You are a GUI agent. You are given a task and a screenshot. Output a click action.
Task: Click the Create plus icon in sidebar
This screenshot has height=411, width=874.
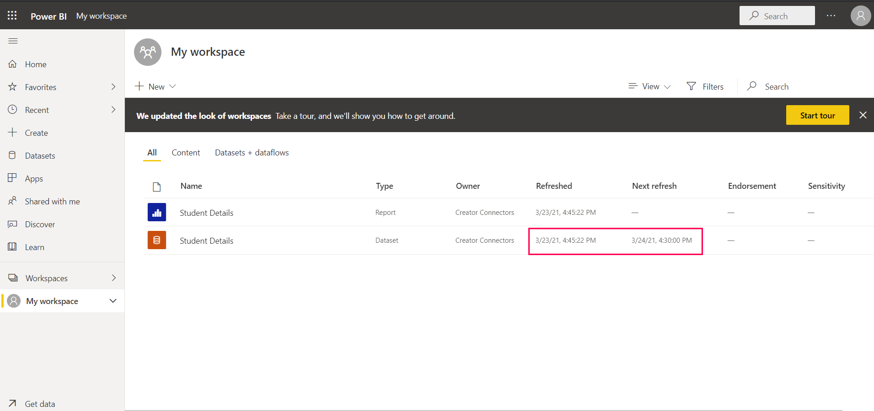click(x=13, y=133)
